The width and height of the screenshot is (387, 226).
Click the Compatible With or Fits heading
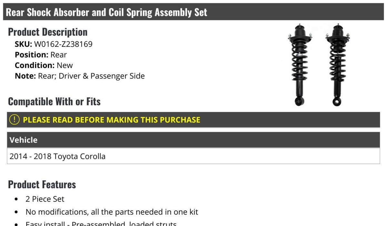coord(54,102)
